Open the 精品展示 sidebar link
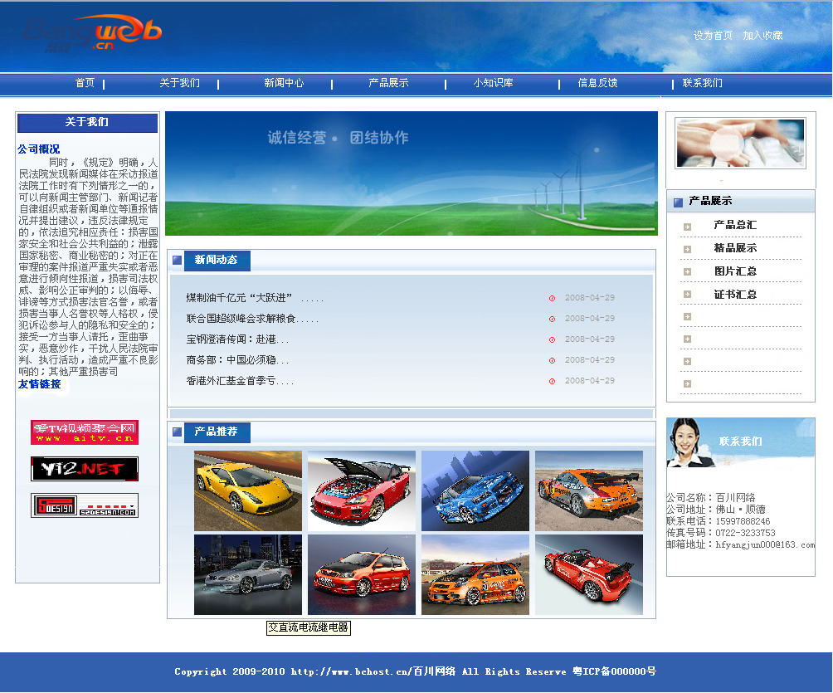The height and width of the screenshot is (693, 833). click(735, 248)
